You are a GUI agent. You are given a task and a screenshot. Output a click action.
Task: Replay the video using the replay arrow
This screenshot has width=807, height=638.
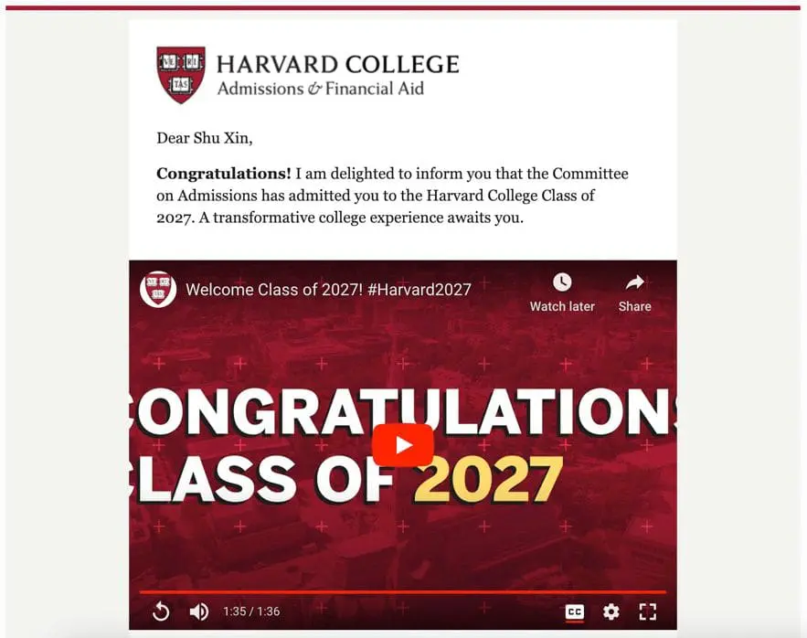pos(162,611)
